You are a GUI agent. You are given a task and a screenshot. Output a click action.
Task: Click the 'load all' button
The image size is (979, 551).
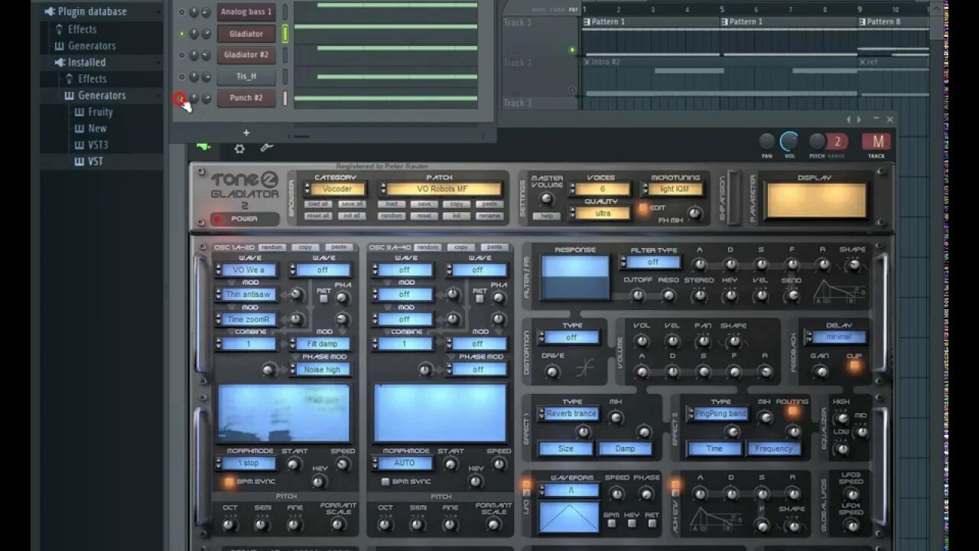[x=317, y=204]
